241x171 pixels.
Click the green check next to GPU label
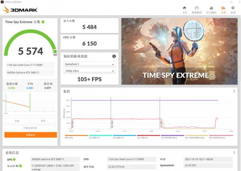(x=14, y=159)
